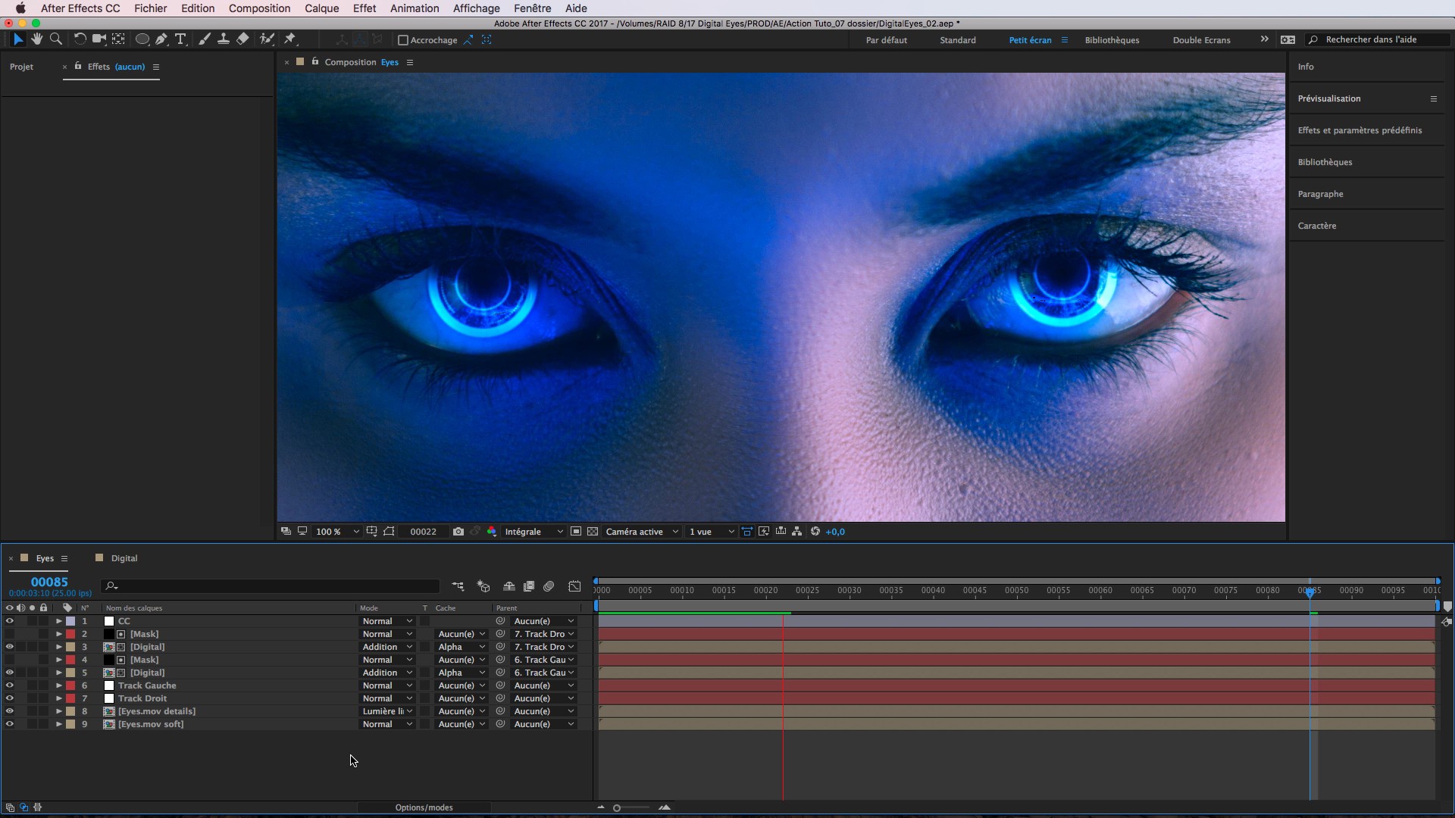This screenshot has width=1455, height=818.
Task: Open the Composition menu
Action: coord(259,8)
